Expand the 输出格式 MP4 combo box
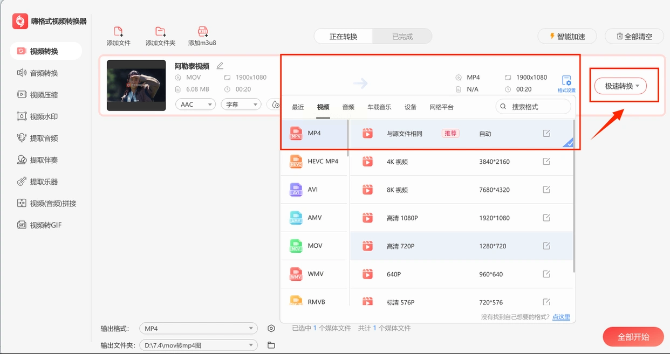 pyautogui.click(x=199, y=329)
